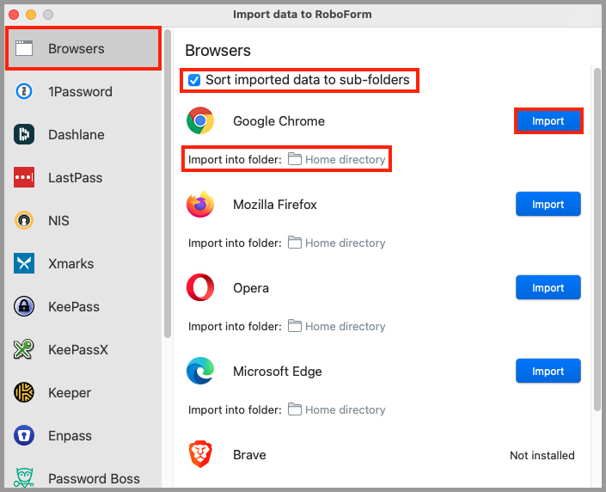Select KeePassX in the source list
The image size is (606, 492).
click(x=77, y=350)
